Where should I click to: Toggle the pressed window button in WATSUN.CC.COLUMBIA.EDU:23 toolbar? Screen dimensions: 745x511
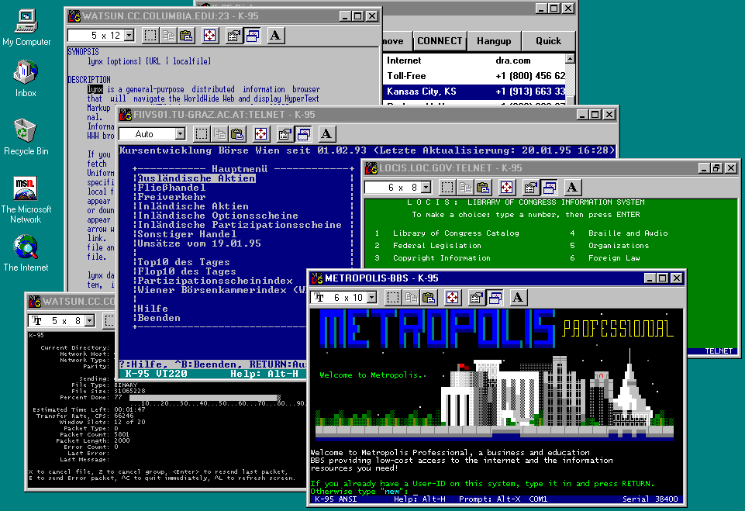click(x=253, y=35)
